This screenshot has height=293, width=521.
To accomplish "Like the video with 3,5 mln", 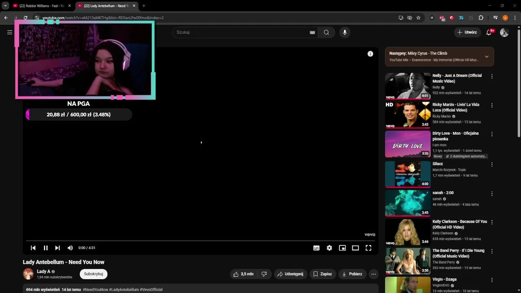I will 243,274.
